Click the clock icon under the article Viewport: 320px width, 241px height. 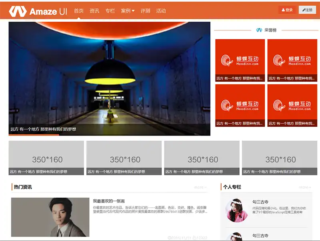pyautogui.click(x=170, y=237)
